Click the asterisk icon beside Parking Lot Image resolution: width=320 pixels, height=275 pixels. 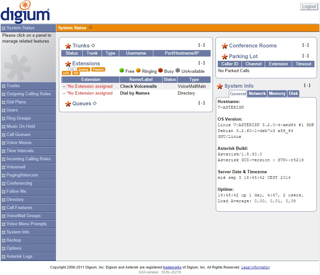pyautogui.click(x=225, y=57)
